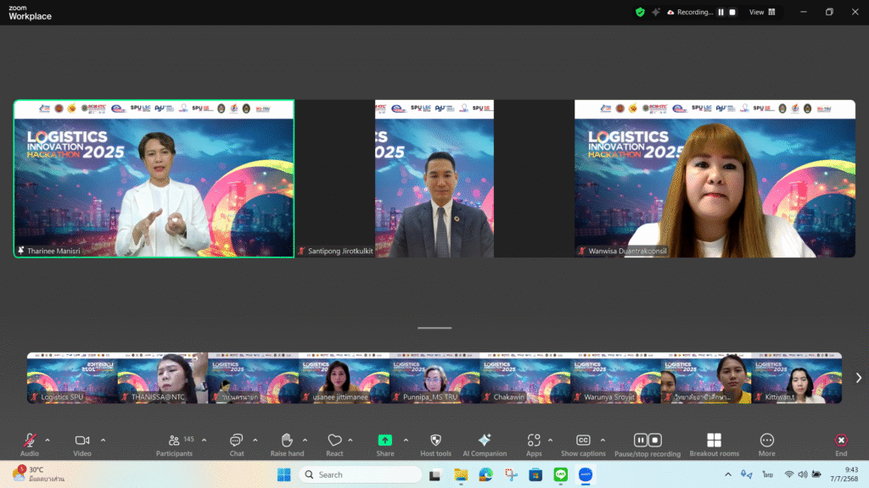Select the Logistics SPU thumbnail

pos(72,378)
